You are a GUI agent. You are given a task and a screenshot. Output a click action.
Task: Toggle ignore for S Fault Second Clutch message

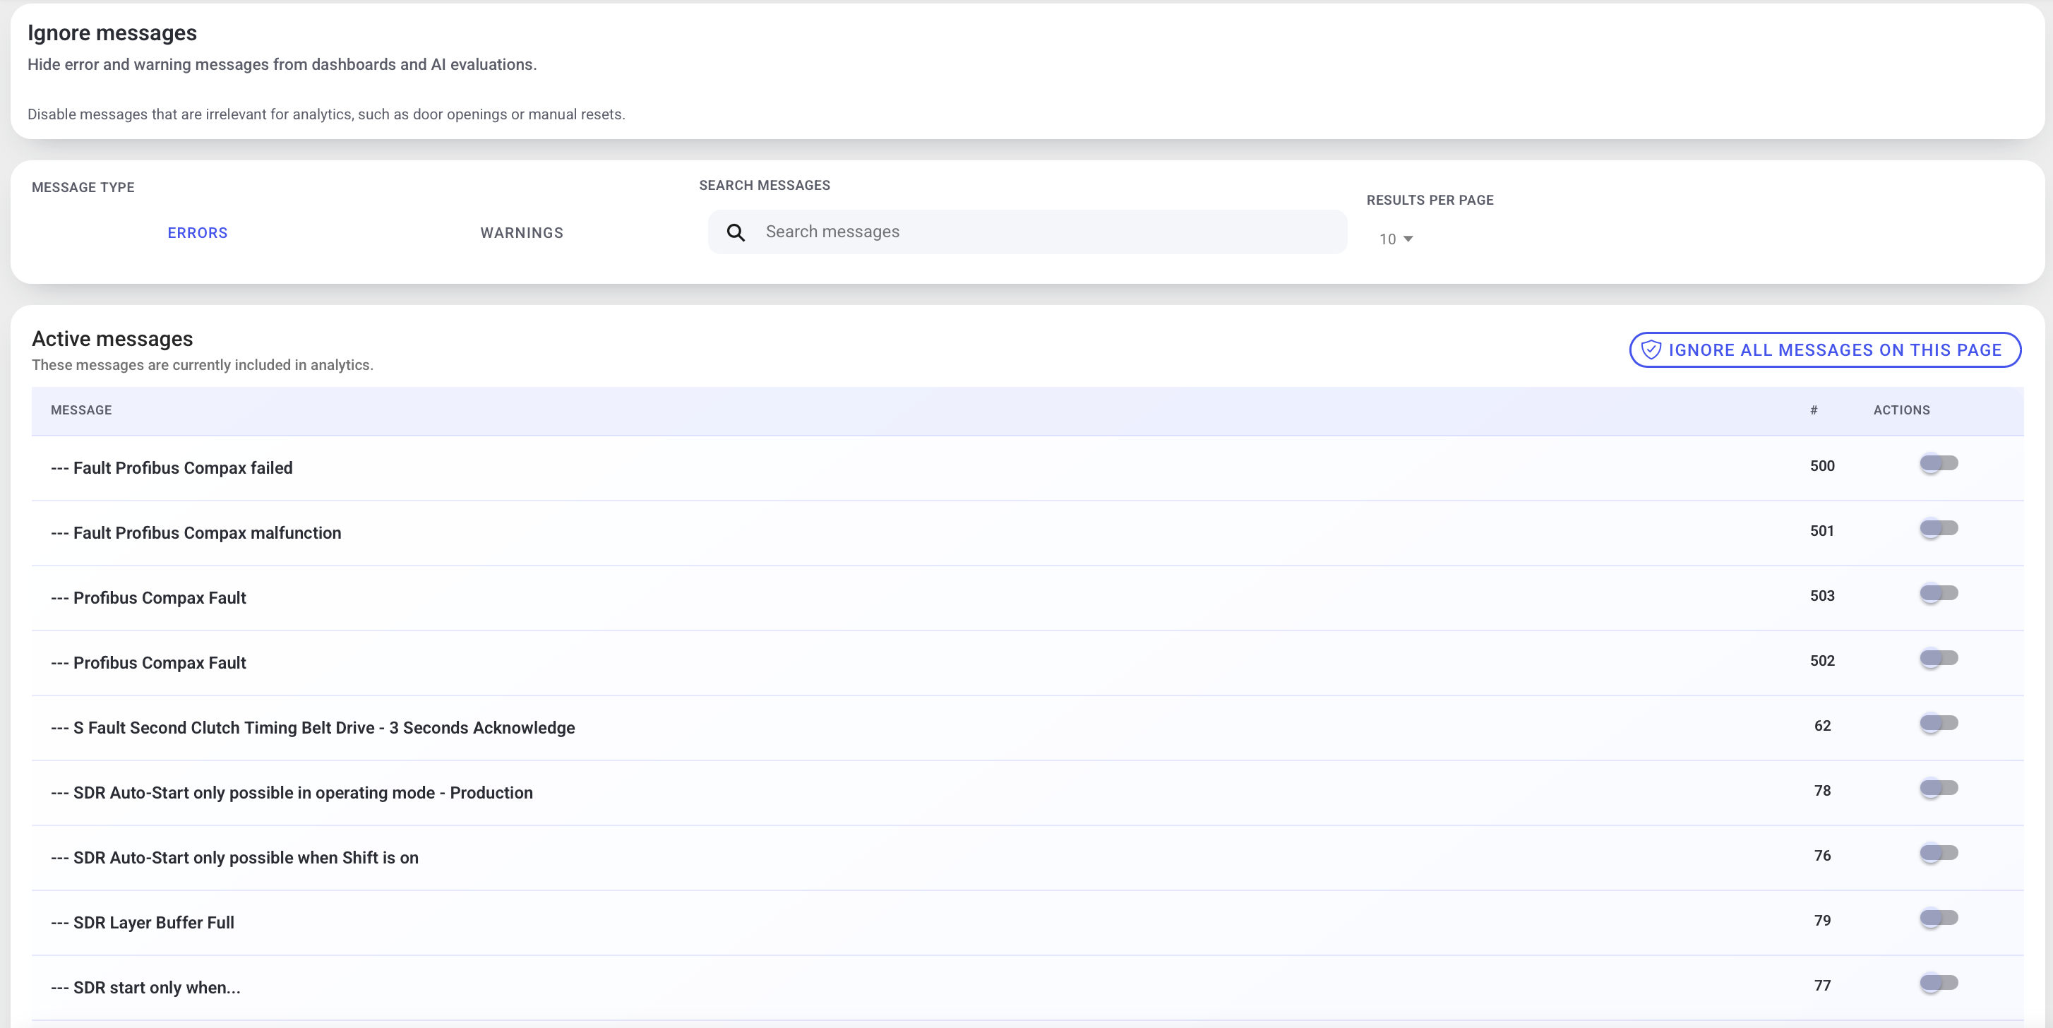coord(1938,724)
